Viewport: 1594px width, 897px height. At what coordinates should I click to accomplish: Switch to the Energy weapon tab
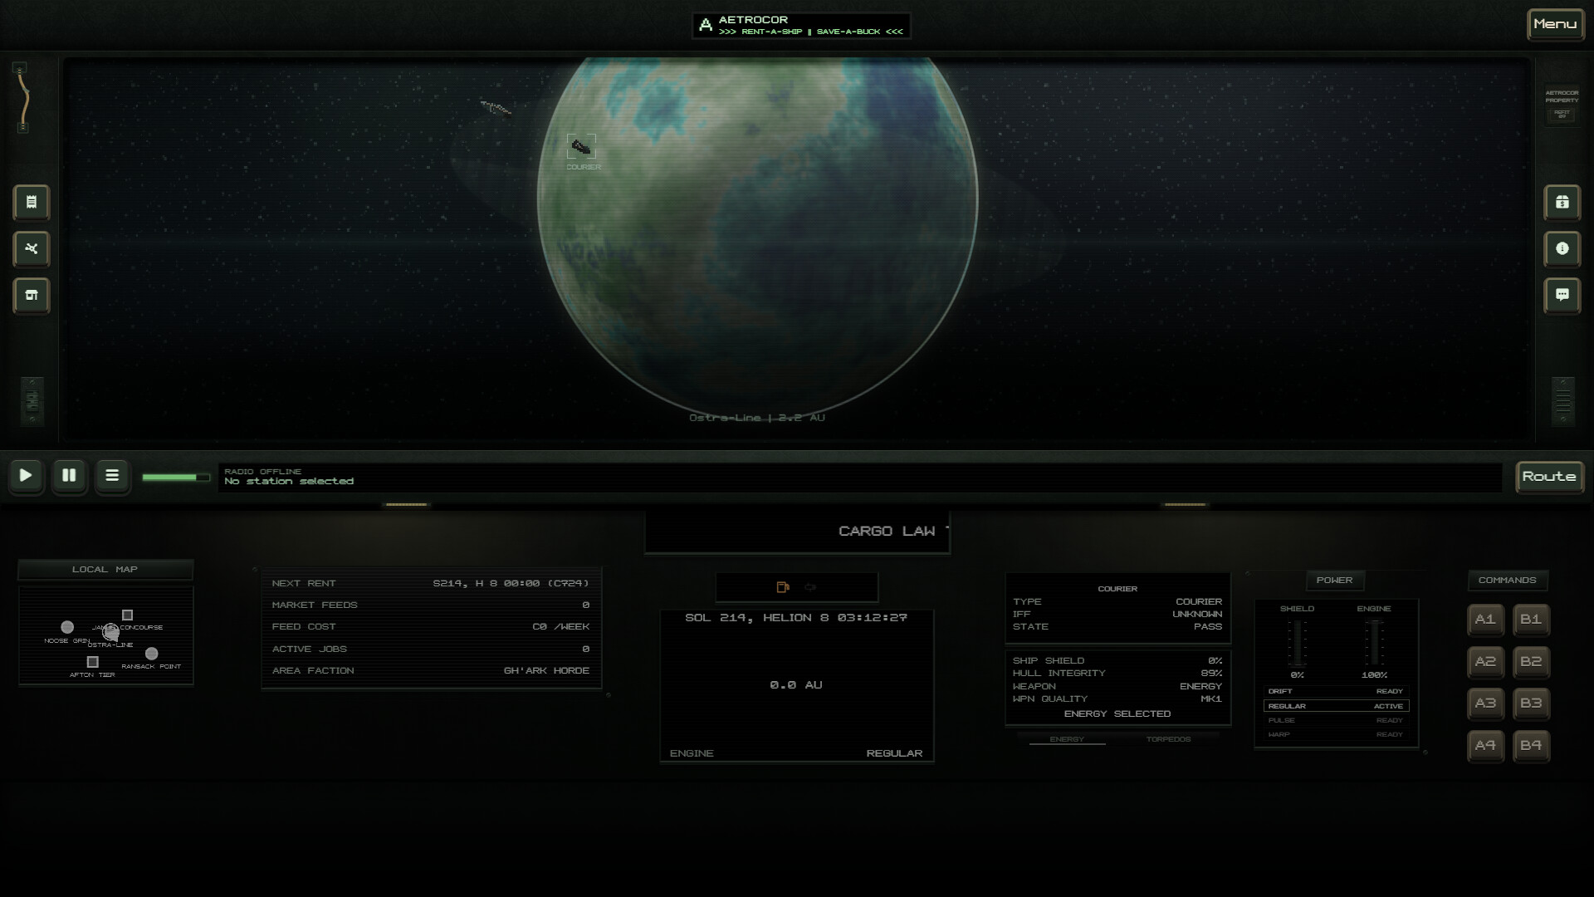1067,739
